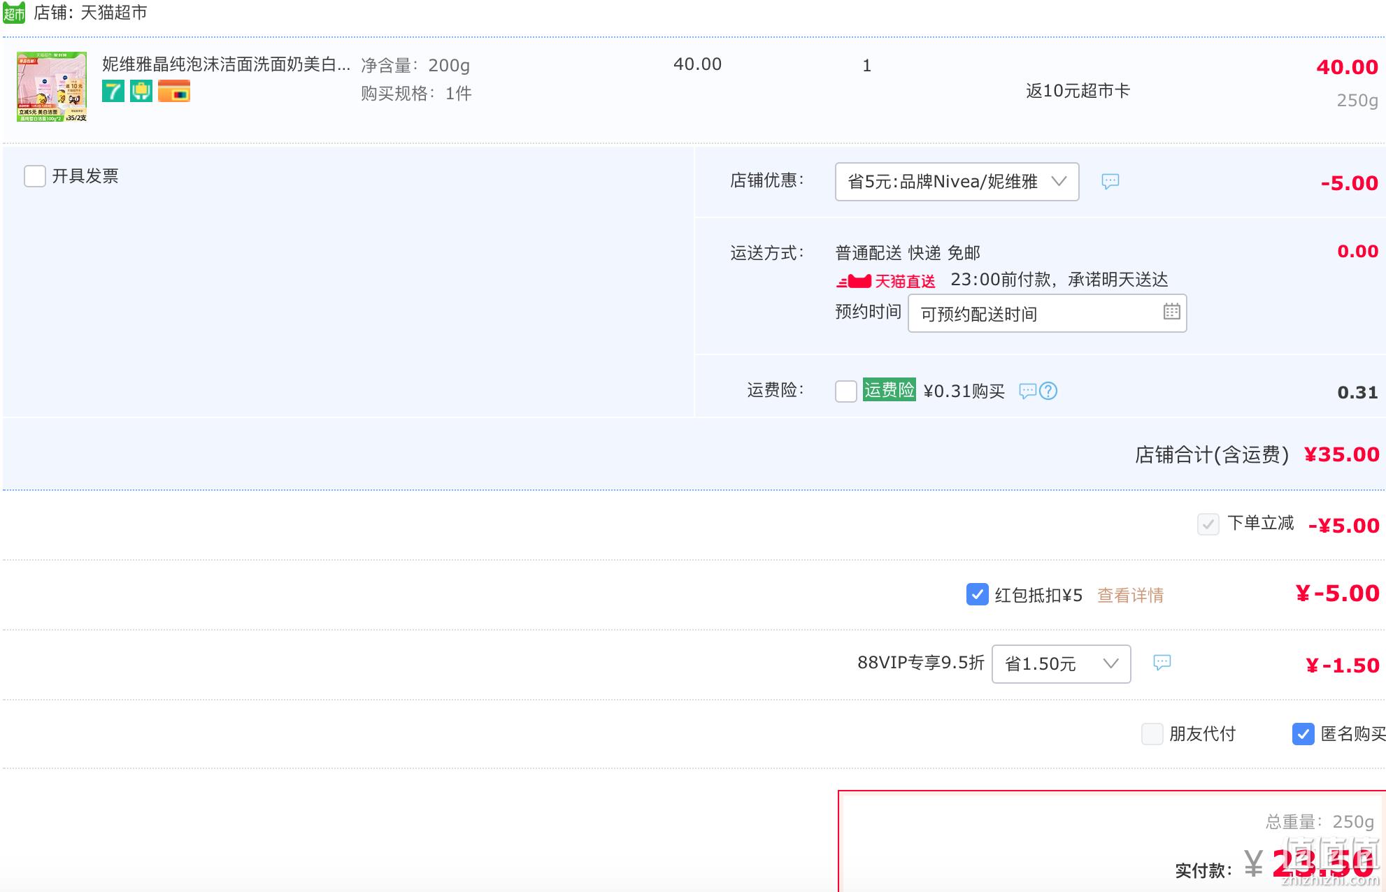Click the 总重量：250g text
The image size is (1386, 892).
click(1320, 822)
